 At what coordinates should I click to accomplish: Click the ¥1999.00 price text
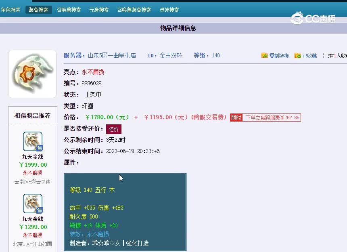coord(33,165)
